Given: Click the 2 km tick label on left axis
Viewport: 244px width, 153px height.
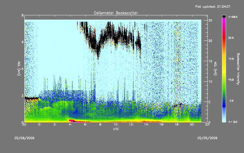Looking at the screenshot, I should pyautogui.click(x=23, y=95).
